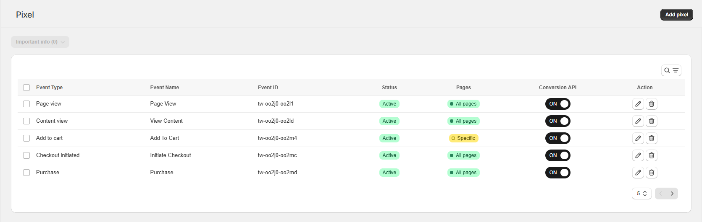702x222 pixels.
Task: Edit the Purchase pixel
Action: point(638,173)
